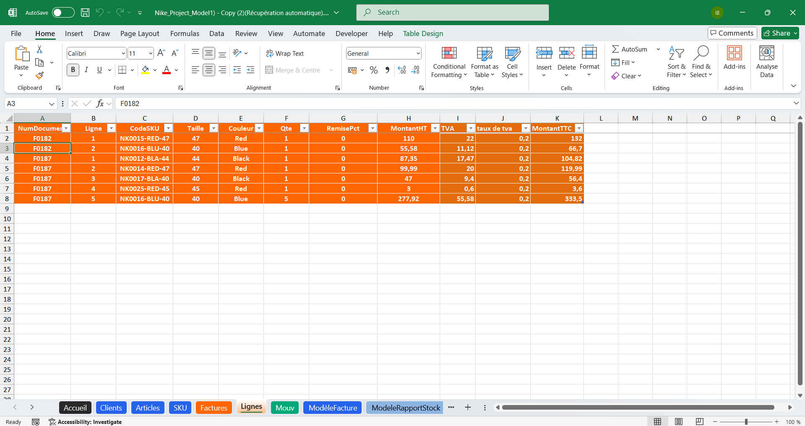Toggle Bold formatting

(x=73, y=70)
